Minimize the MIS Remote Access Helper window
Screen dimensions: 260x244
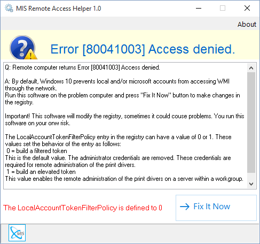[199, 8]
